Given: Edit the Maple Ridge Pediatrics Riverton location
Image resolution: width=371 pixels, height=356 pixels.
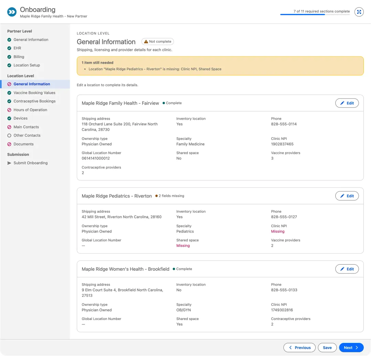Looking at the screenshot, I should pyautogui.click(x=347, y=196).
